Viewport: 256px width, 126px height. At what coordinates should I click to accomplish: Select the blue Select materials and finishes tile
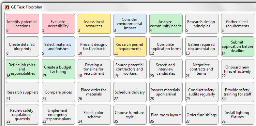(x=58, y=46)
